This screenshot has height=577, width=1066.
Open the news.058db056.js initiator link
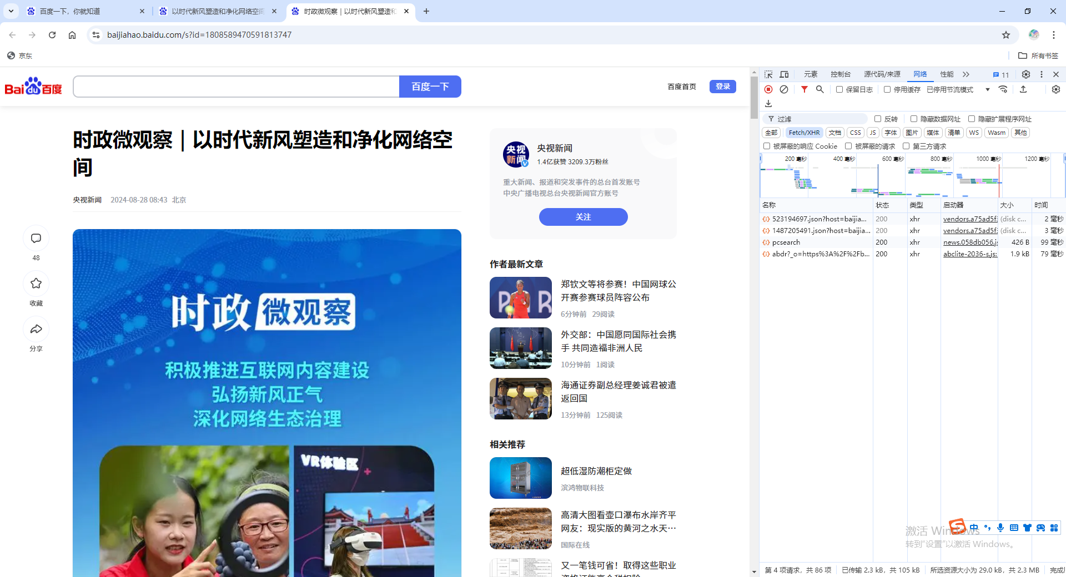[x=971, y=242]
